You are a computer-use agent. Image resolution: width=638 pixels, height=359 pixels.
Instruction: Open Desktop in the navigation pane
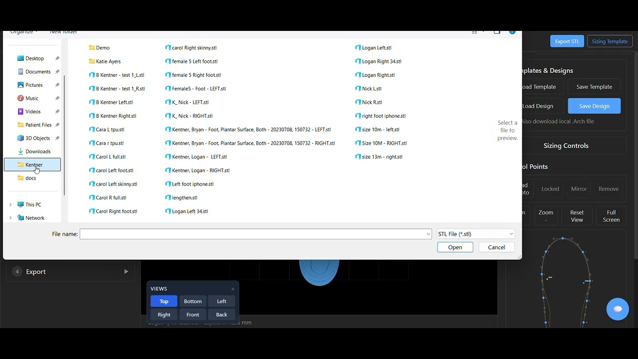(x=34, y=58)
